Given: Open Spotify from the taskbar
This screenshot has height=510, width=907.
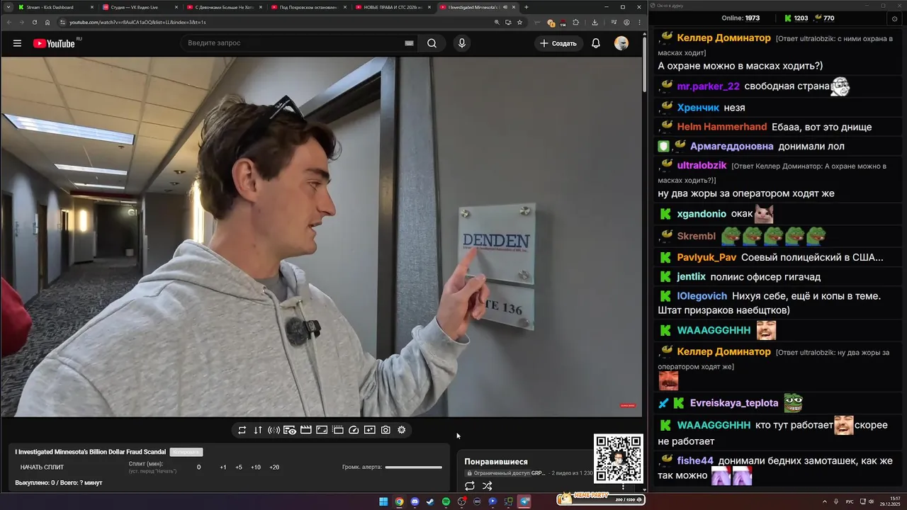Looking at the screenshot, I should (446, 501).
